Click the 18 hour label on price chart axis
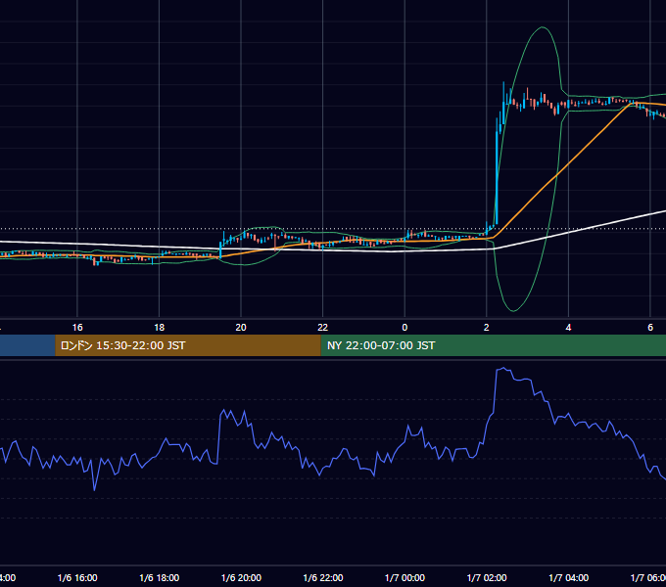The width and height of the screenshot is (666, 587). (x=160, y=328)
